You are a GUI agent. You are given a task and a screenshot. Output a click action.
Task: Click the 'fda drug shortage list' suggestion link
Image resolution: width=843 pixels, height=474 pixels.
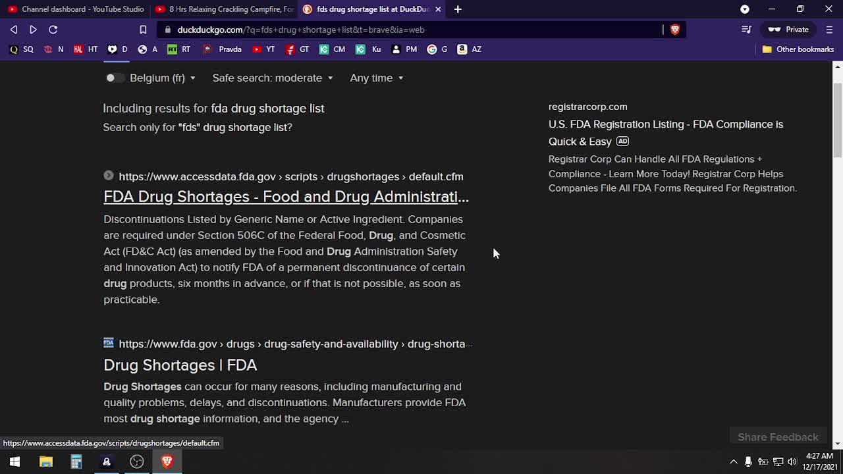pyautogui.click(x=267, y=108)
